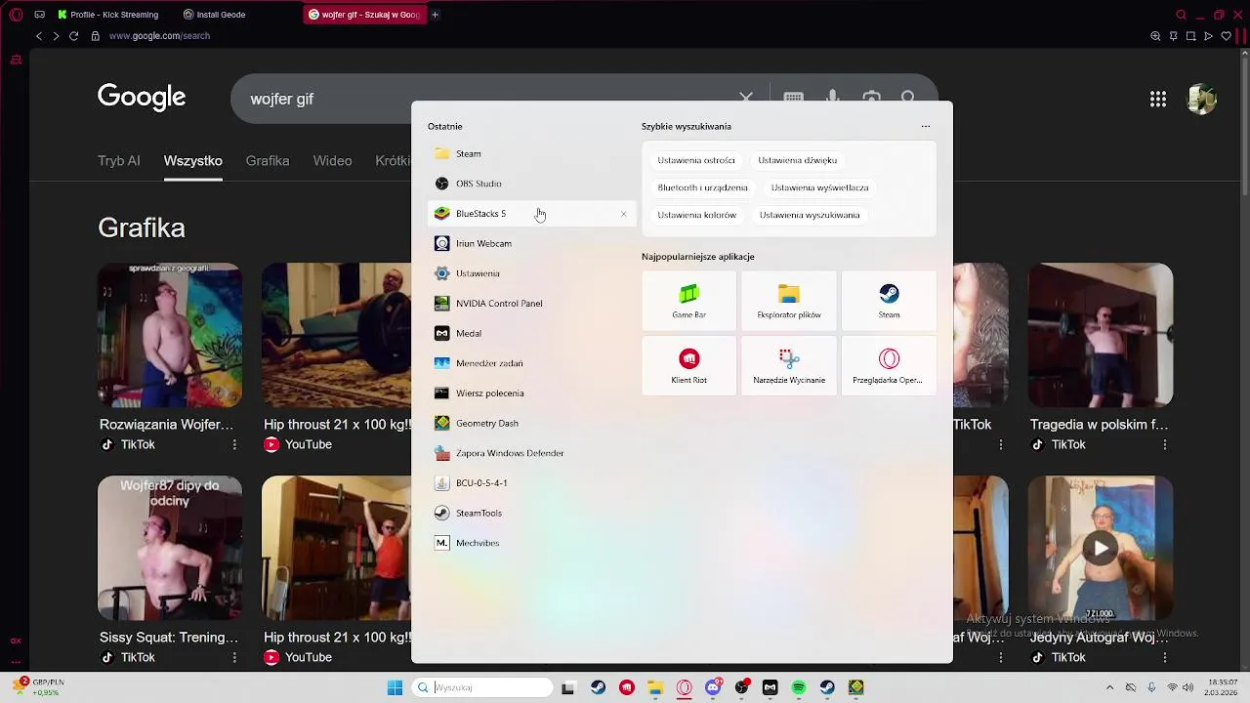The width and height of the screenshot is (1250, 703).
Task: Choose Bluetooth i urządzenia suggestion
Action: [x=702, y=187]
